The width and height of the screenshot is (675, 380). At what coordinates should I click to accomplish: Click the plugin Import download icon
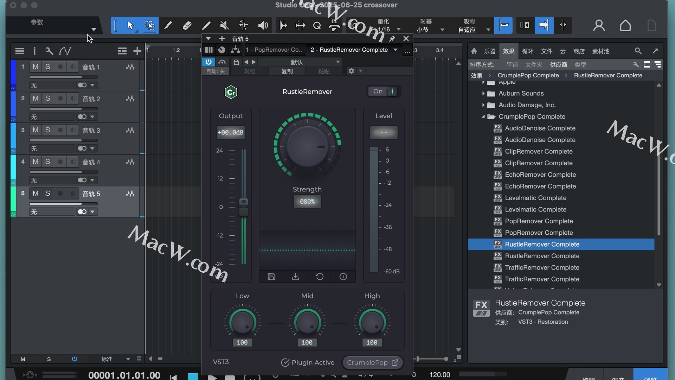click(296, 277)
